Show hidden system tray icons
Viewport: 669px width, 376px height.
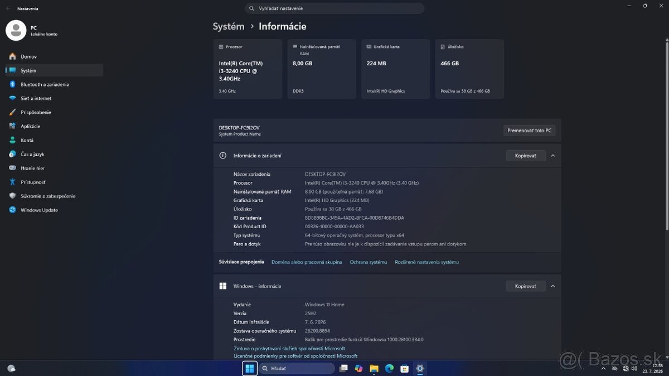(x=603, y=368)
